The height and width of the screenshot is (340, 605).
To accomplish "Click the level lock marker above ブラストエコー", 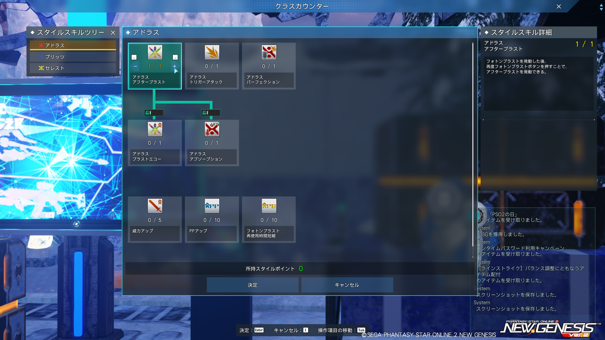I will pos(154,113).
